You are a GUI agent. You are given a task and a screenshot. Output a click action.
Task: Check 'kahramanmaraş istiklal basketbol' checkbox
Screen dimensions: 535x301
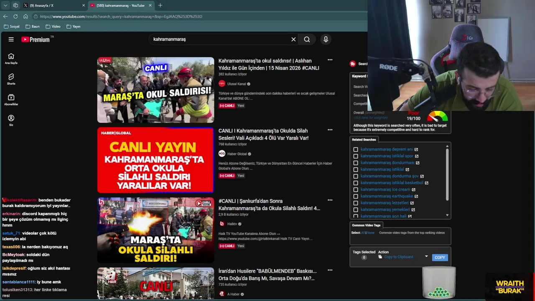pyautogui.click(x=356, y=183)
